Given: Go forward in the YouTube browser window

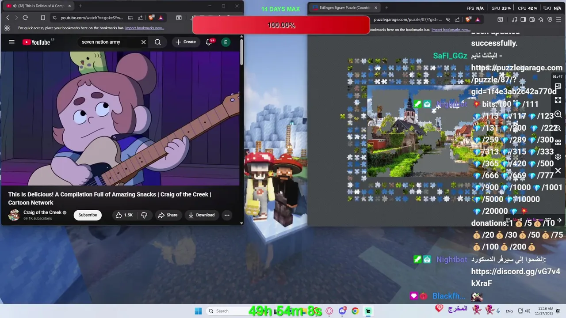Looking at the screenshot, I should [x=16, y=18].
